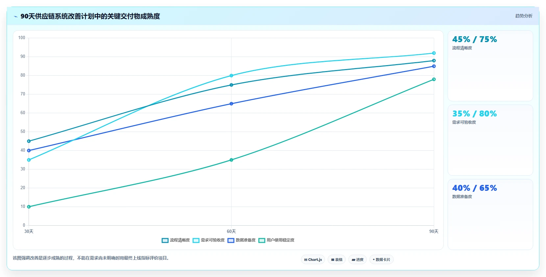The image size is (546, 277).
Task: Click the 40% / 65% card value
Action: click(x=474, y=188)
